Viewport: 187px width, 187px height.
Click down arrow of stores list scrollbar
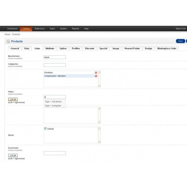click(99, 142)
